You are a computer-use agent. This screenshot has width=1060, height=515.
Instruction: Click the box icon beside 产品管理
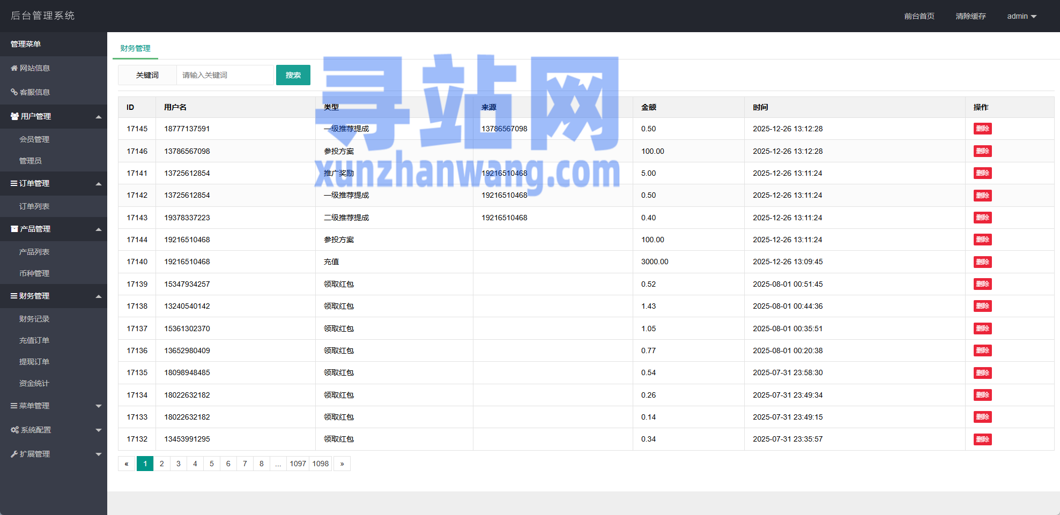point(14,229)
